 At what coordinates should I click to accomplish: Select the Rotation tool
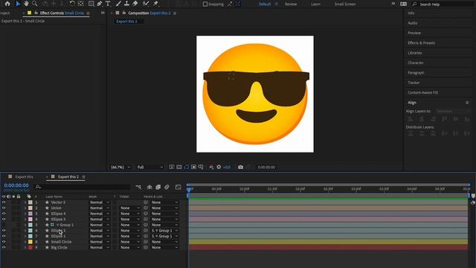coord(72,4)
